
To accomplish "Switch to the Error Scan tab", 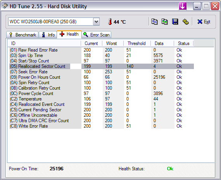I will click(x=97, y=35).
